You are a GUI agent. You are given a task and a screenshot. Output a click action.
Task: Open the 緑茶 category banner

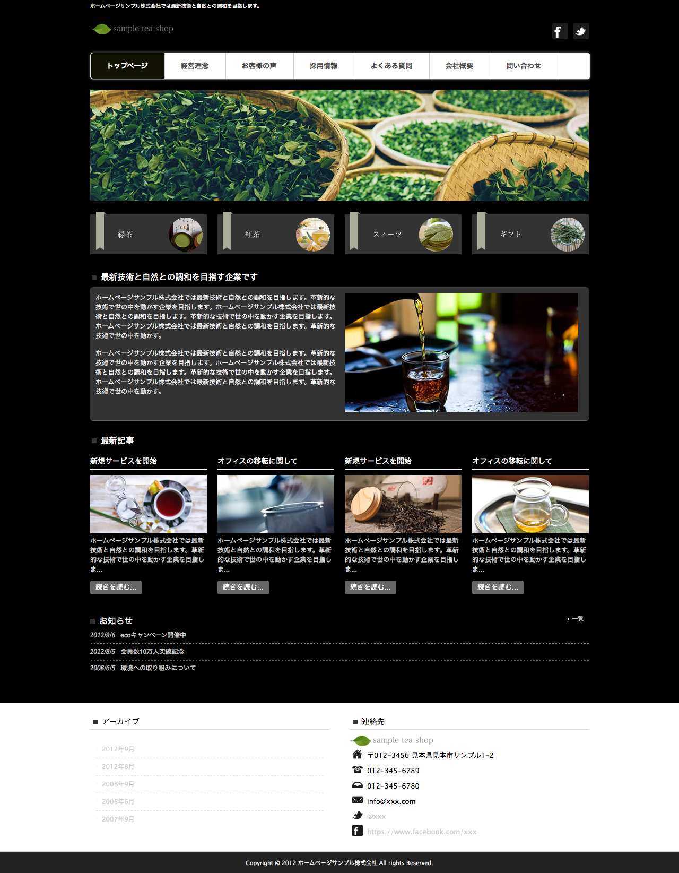point(149,234)
